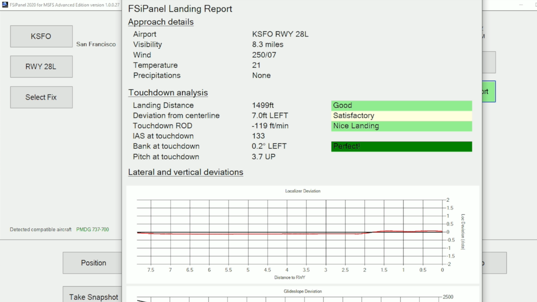Click the IAS at touchdown value 133
The image size is (537, 302).
tap(258, 136)
